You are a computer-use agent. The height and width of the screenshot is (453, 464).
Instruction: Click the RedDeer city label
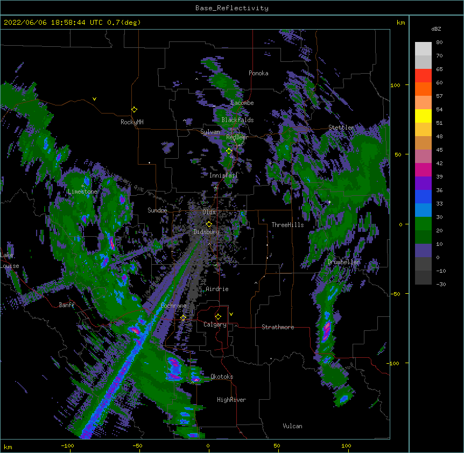pos(237,137)
